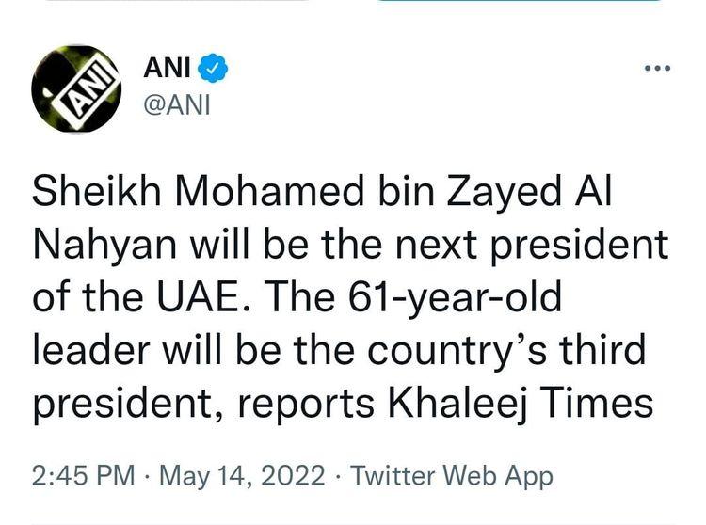
Task: Open the three-dot more options menu
Action: point(656,68)
